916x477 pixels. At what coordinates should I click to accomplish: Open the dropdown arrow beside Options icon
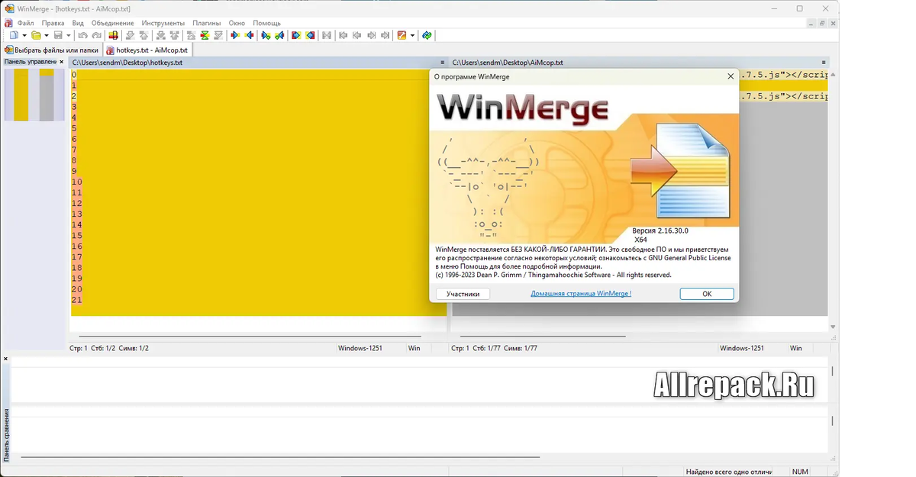[412, 35]
